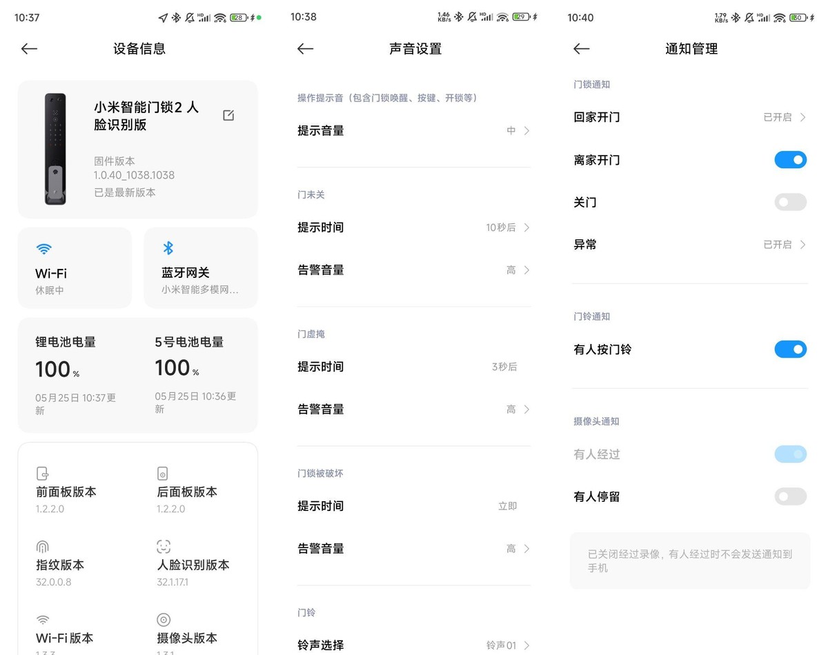828x655 pixels.
Task: Open 异常 已开启 chevron
Action: (x=803, y=245)
